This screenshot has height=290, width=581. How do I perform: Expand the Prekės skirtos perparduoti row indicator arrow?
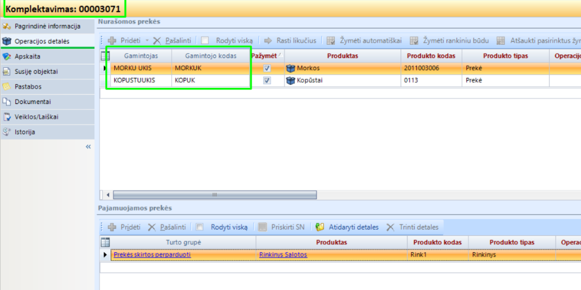coord(105,254)
